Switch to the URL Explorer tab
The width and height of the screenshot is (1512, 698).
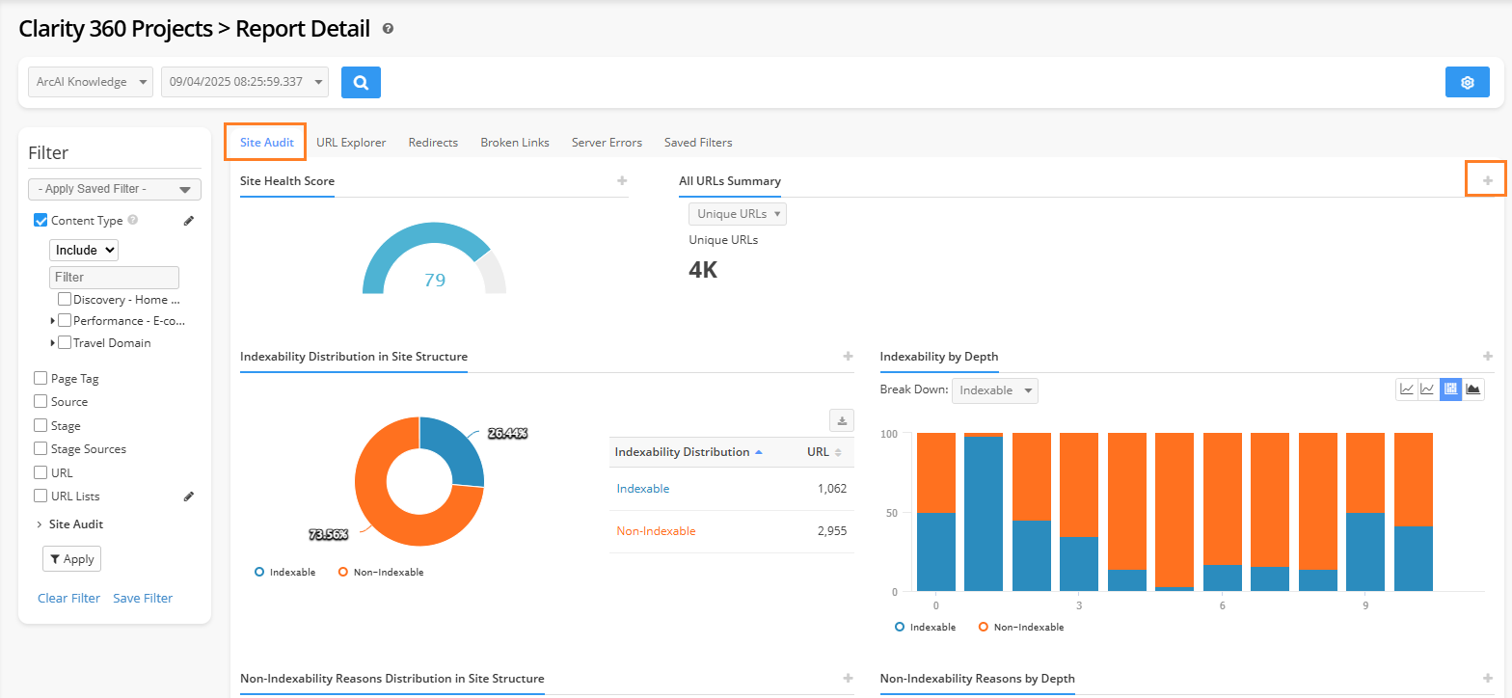(351, 143)
